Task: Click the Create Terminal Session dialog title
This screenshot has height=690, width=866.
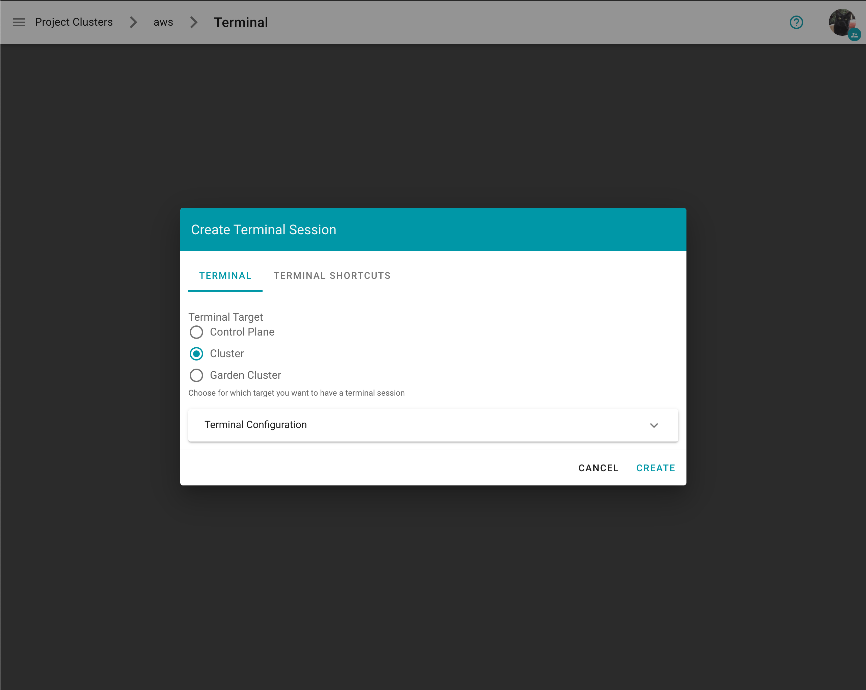Action: 264,230
